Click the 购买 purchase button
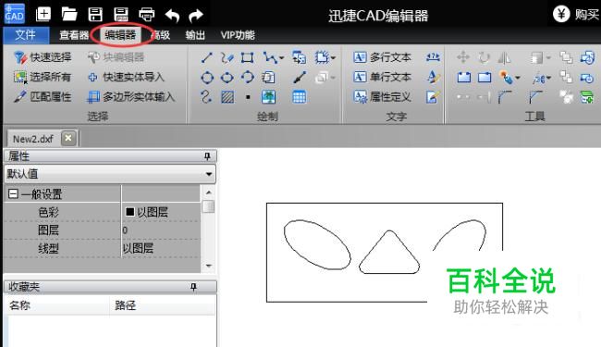Viewport: 601px width, 347px height. click(576, 15)
